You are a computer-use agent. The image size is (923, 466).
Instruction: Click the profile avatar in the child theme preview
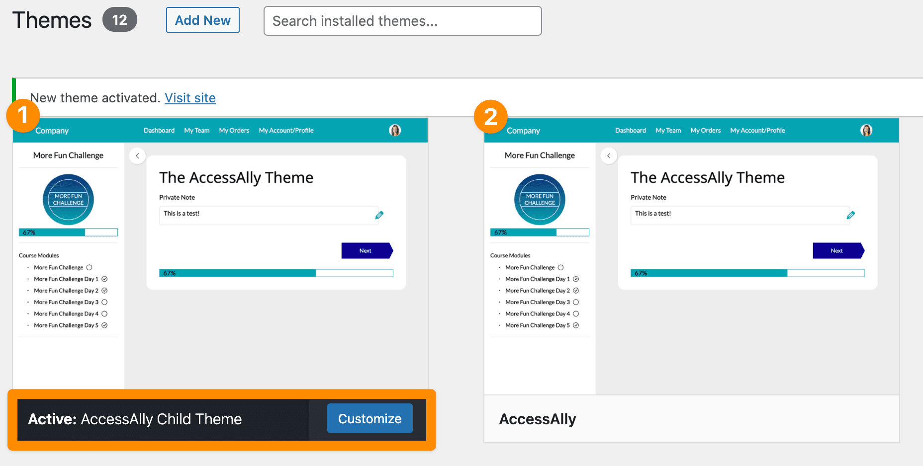(x=395, y=130)
